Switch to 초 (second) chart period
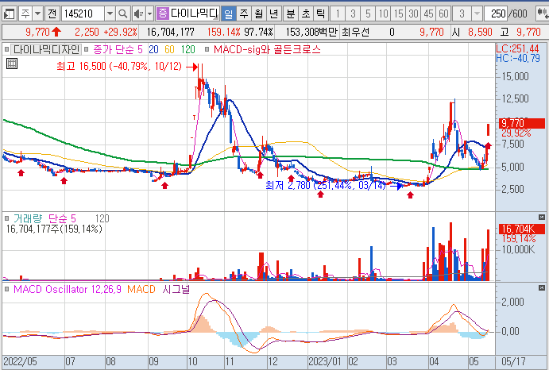549x370 pixels. 305,14
